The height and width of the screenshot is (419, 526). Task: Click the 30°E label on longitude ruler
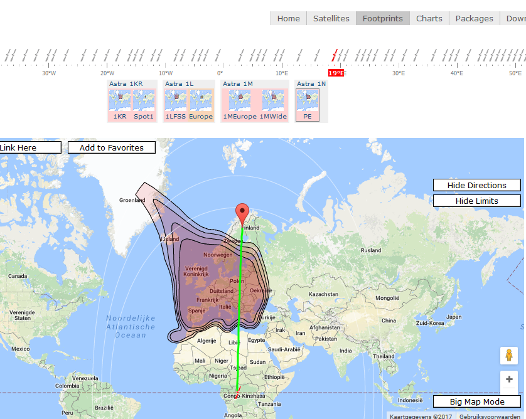[399, 73]
